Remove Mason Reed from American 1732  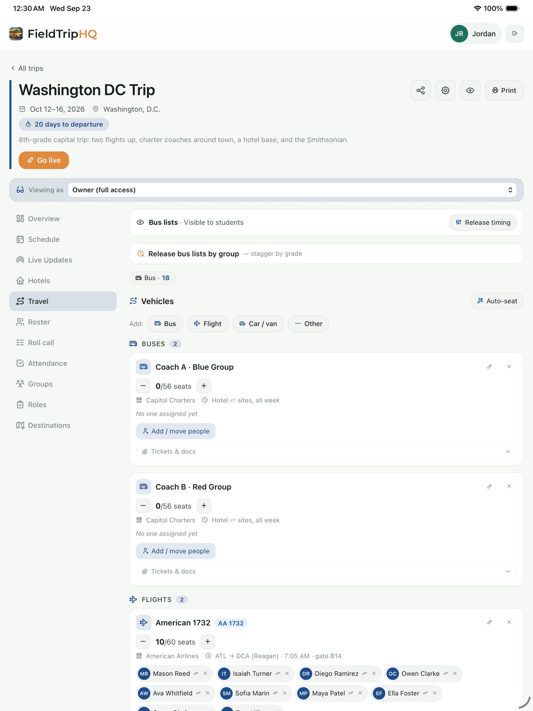pyautogui.click(x=205, y=674)
